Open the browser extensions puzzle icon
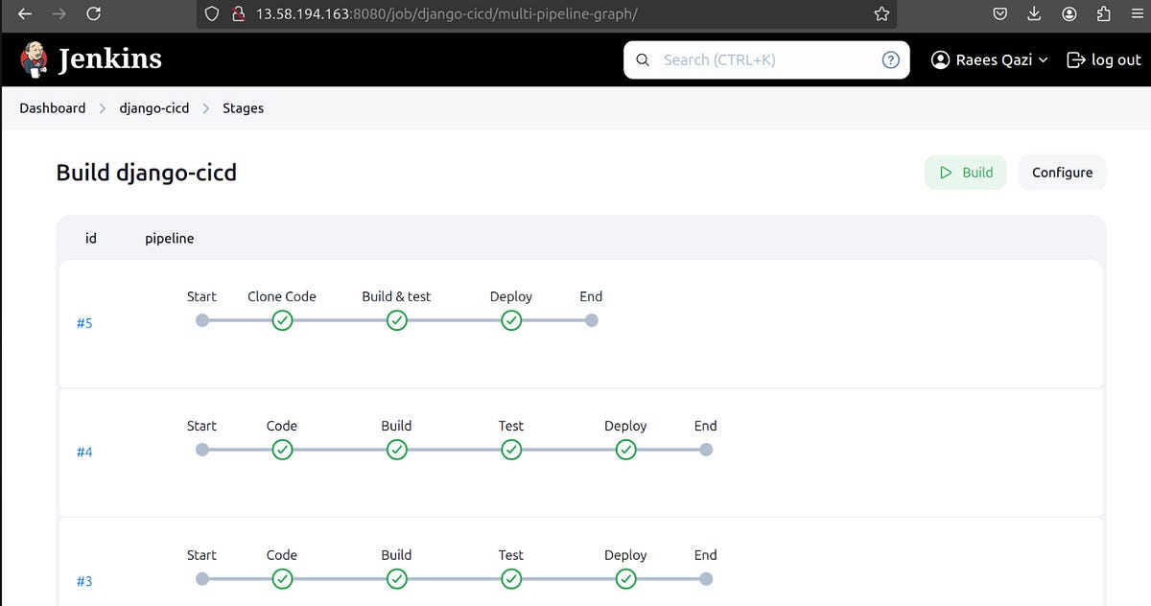Screen dimensions: 1151x606 pyautogui.click(x=1103, y=13)
